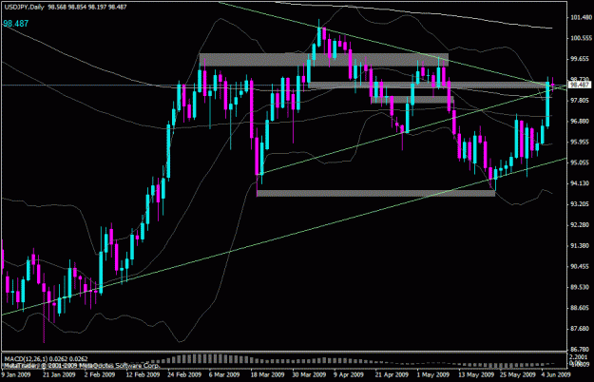Select the bottom gray support zone near 93.6
Screen dimensions: 594x382
[375, 193]
